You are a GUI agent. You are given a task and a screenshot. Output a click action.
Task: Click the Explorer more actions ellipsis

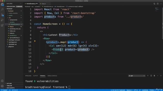click(x=21, y=4)
